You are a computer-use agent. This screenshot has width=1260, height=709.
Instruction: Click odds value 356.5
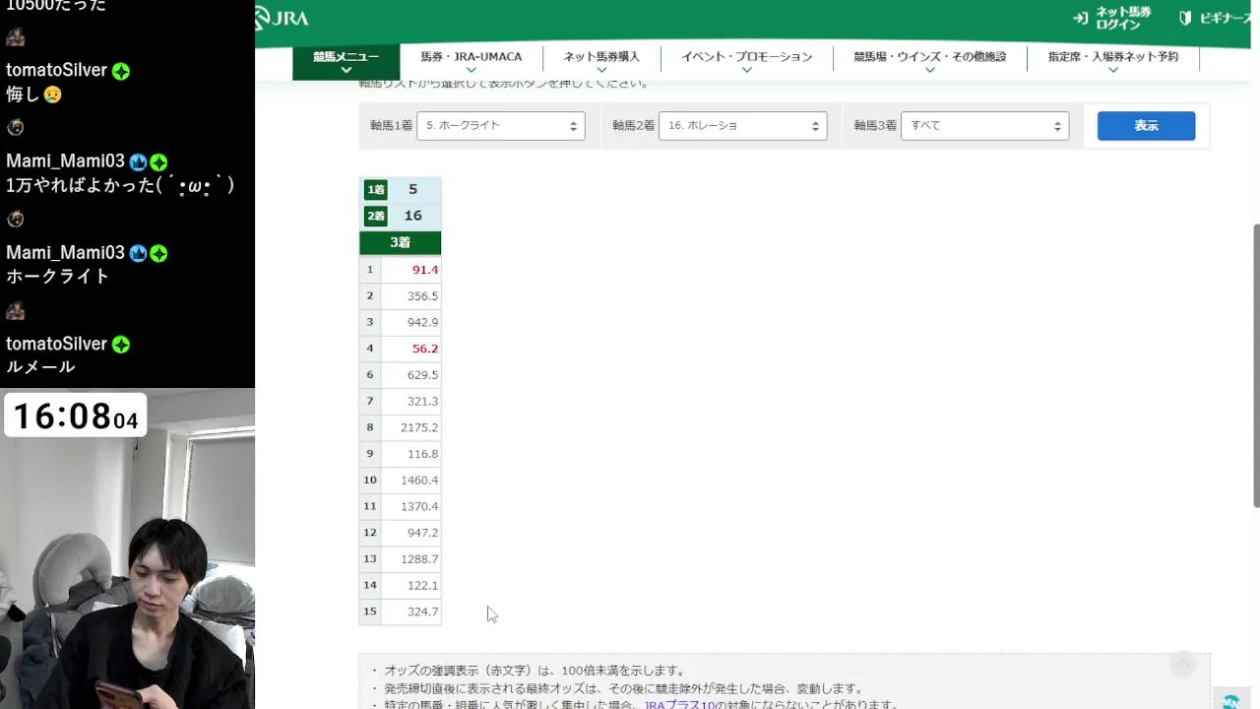(x=422, y=296)
